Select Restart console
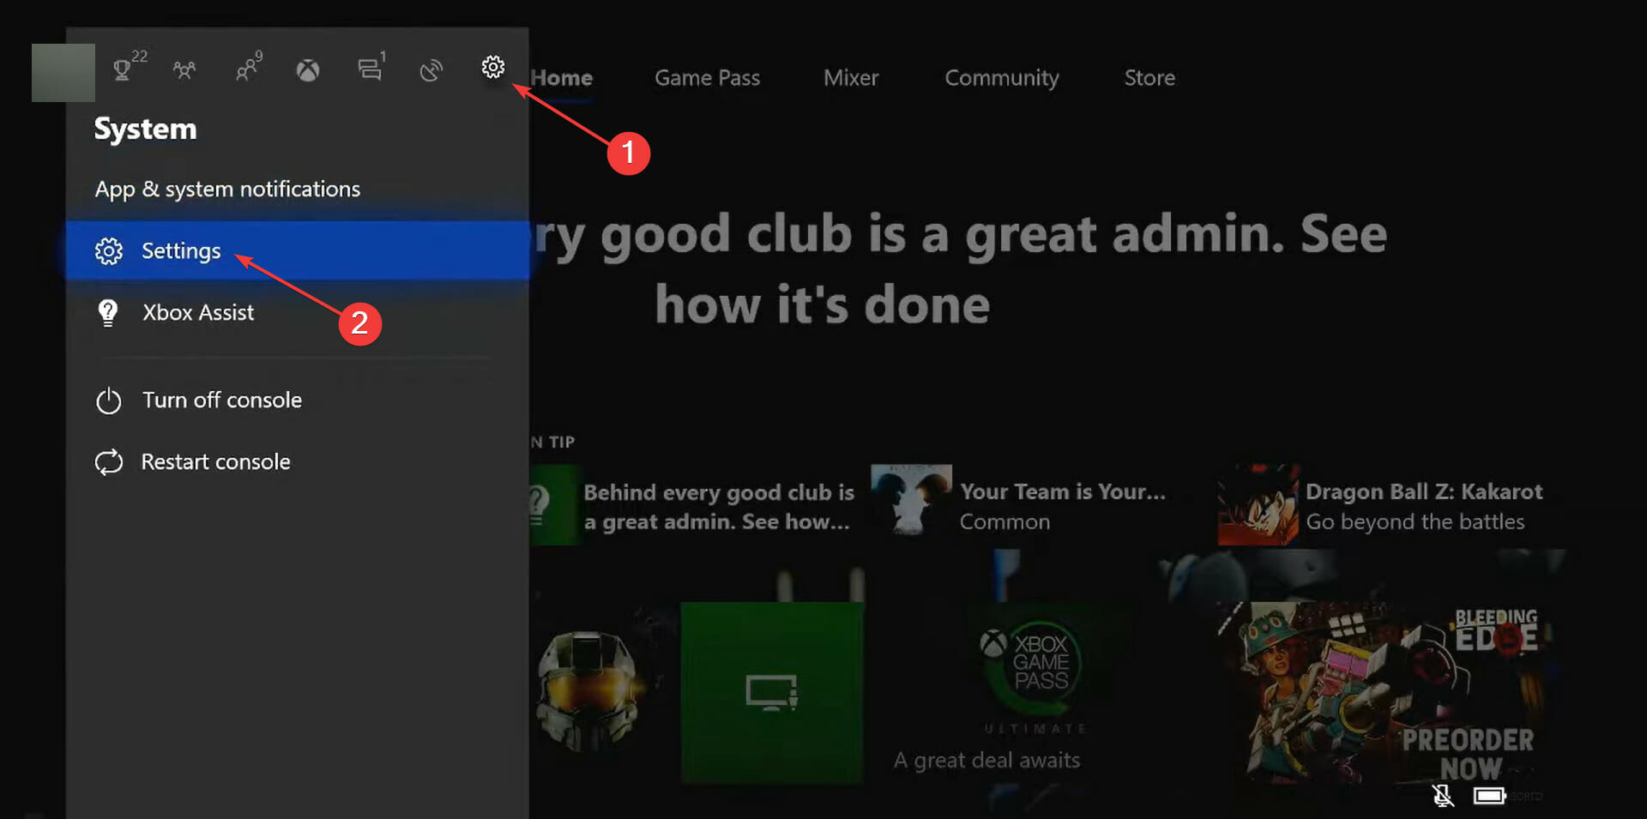 coord(215,461)
